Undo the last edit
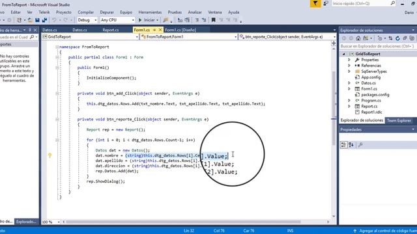Viewport: 417px width, 234px height. click(x=54, y=20)
